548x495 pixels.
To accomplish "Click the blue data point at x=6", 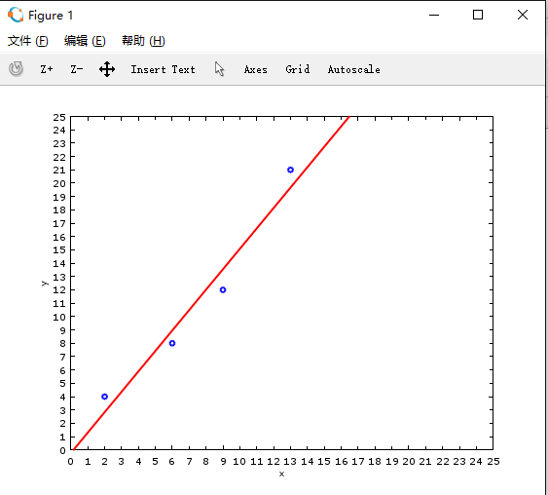I will pos(172,343).
